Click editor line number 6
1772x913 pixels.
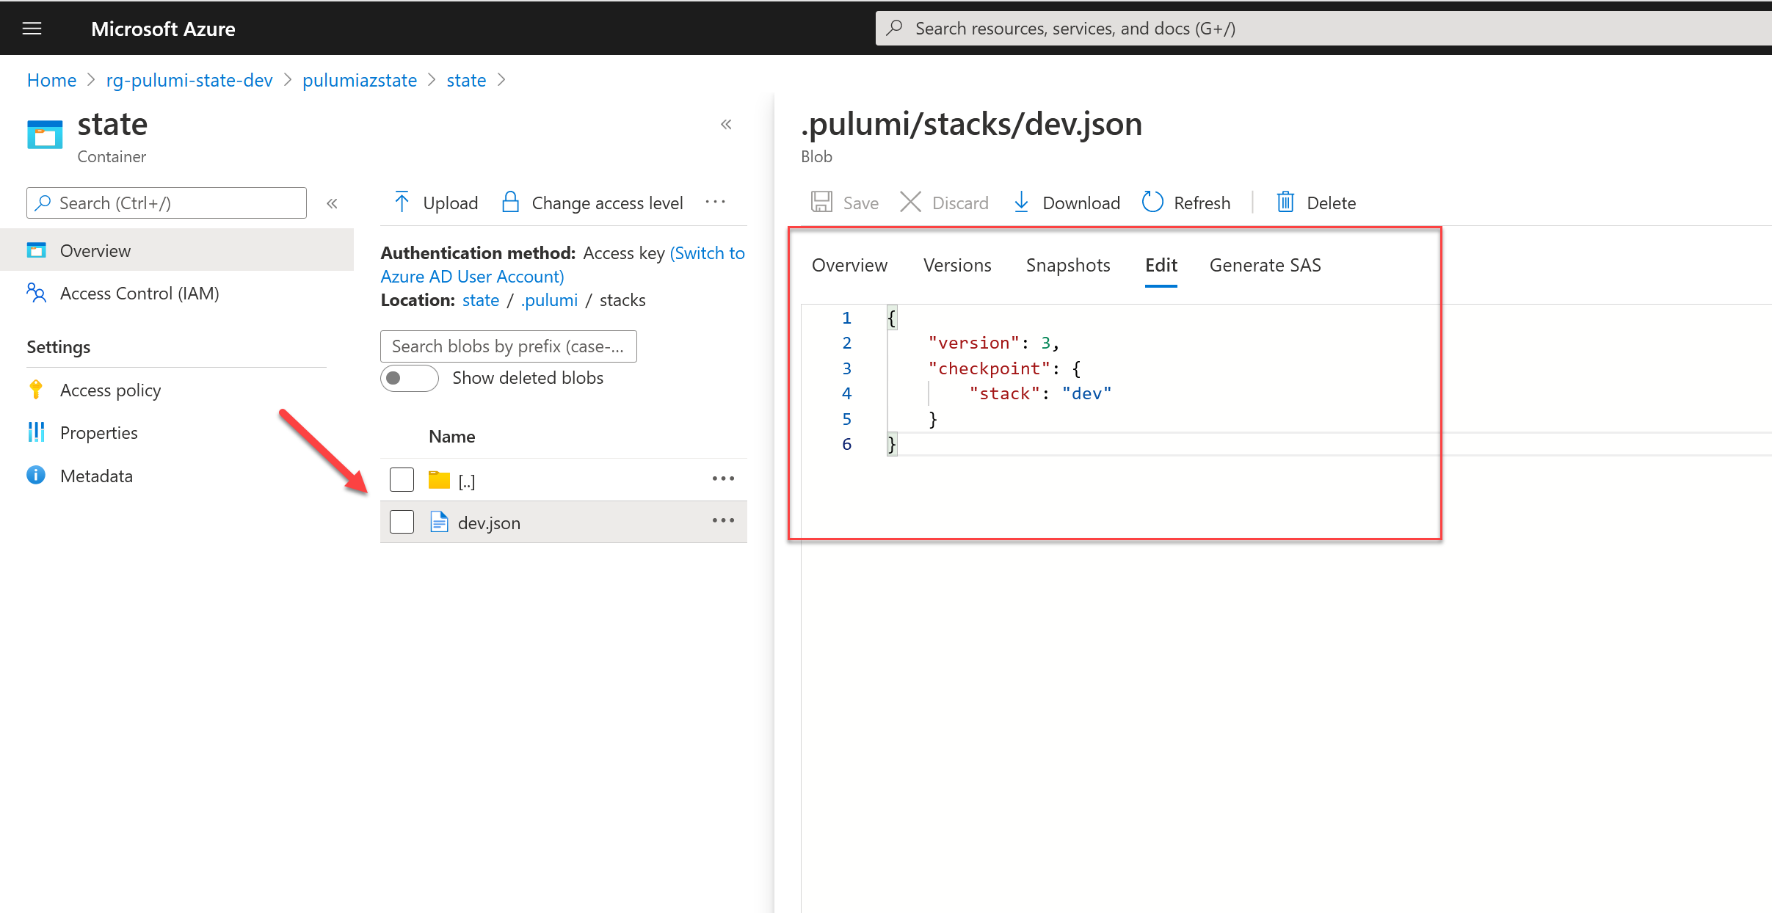click(846, 444)
